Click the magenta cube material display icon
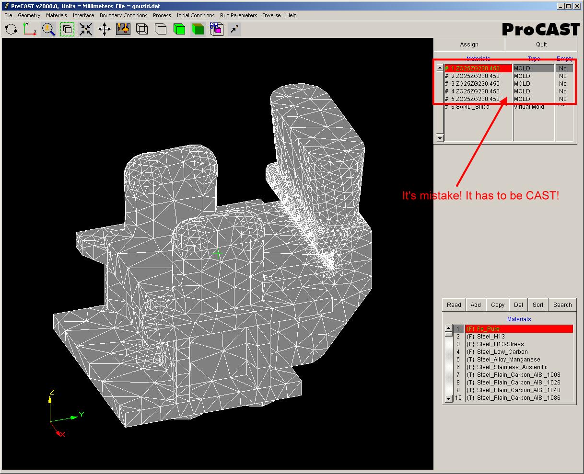Image resolution: width=584 pixels, height=474 pixels. coord(216,30)
